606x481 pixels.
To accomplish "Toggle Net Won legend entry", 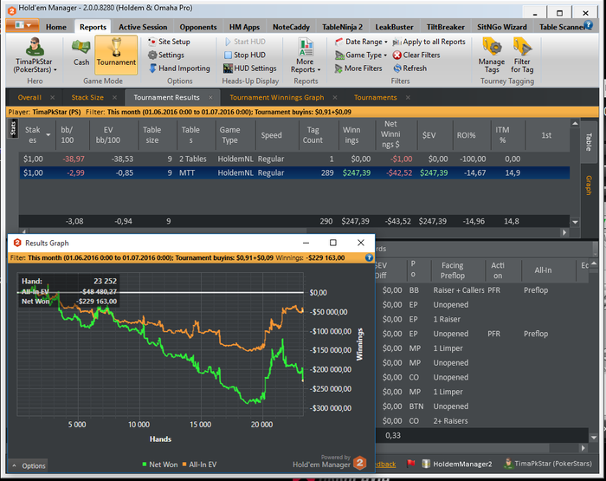I will coord(159,465).
